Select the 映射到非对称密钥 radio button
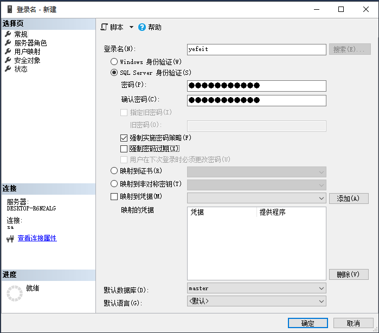Viewport: 379px width, 333px height. tap(114, 184)
